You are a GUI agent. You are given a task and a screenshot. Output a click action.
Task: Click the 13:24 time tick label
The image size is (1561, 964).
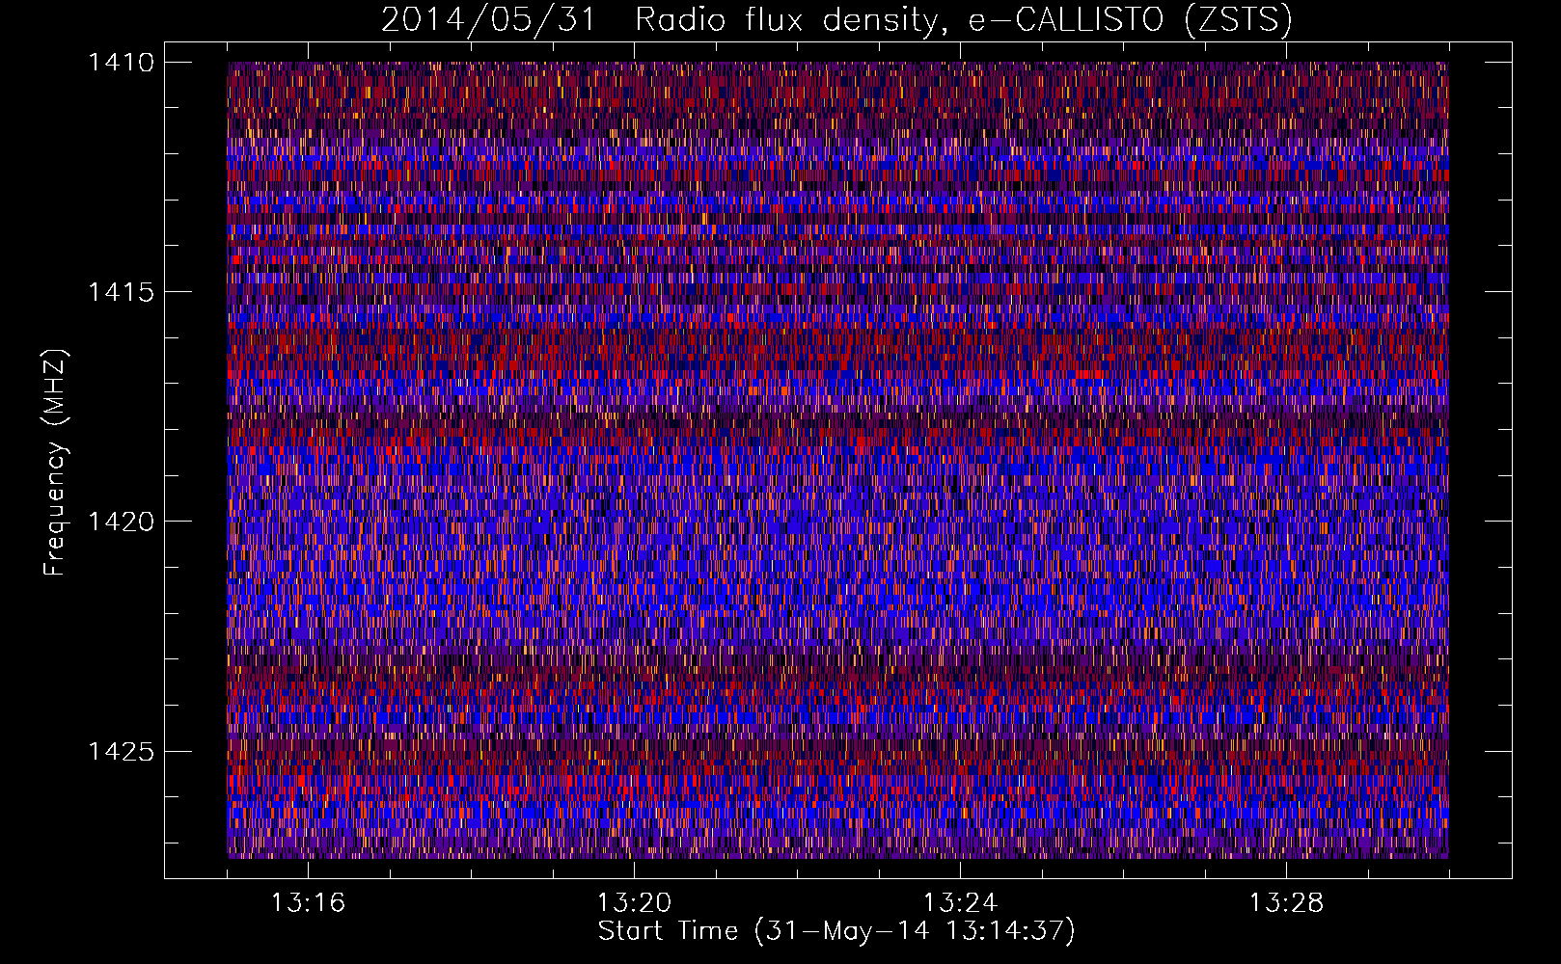pyautogui.click(x=960, y=903)
